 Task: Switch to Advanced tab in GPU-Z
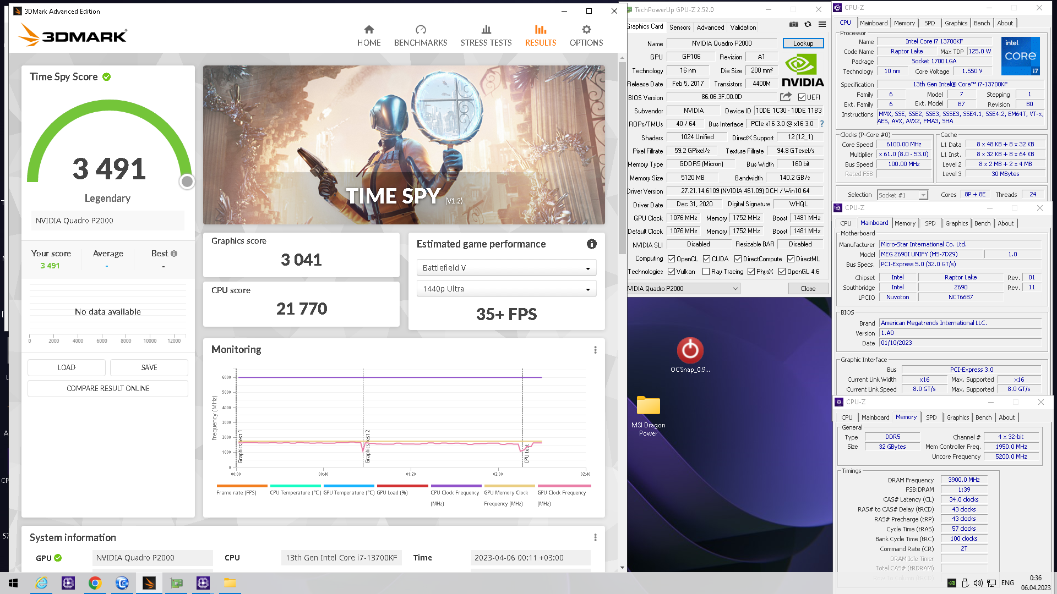click(x=710, y=27)
